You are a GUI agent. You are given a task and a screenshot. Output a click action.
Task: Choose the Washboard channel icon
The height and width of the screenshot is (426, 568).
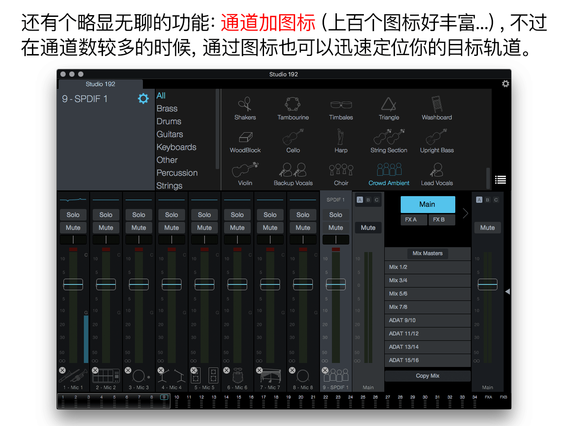pyautogui.click(x=437, y=109)
